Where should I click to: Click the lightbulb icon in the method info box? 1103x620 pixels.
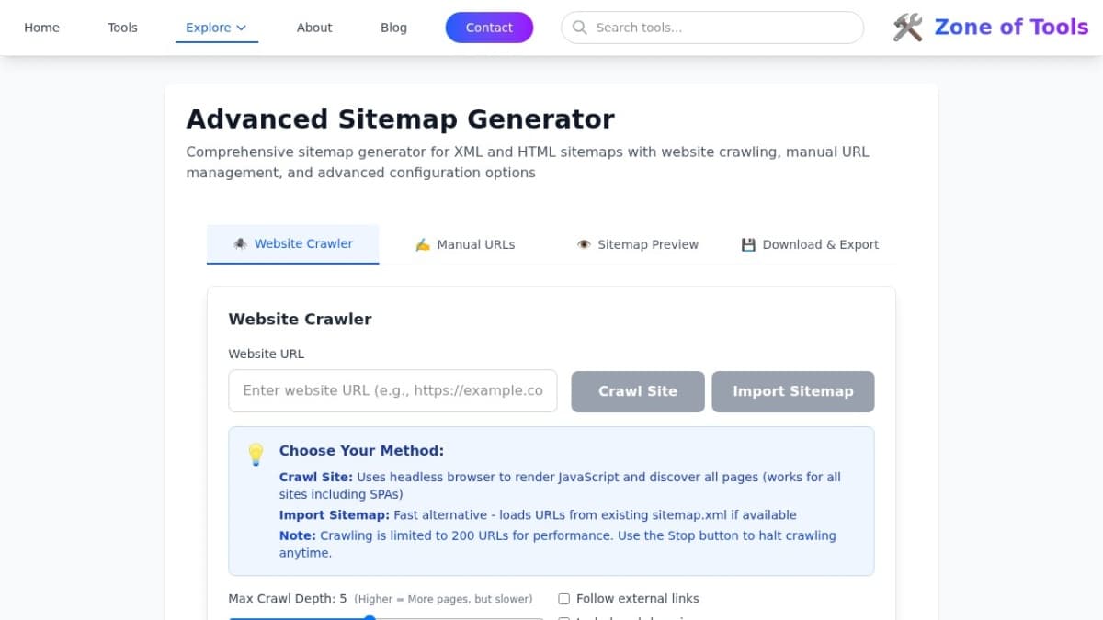tap(256, 453)
